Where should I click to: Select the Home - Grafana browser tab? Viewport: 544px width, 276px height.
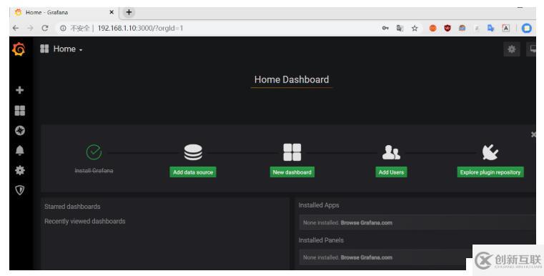[x=64, y=12]
